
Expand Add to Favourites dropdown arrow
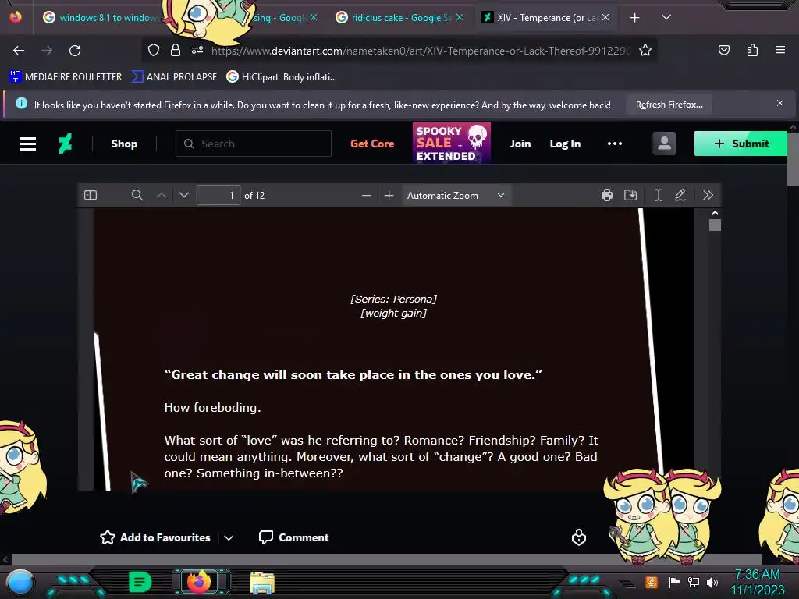pos(229,537)
